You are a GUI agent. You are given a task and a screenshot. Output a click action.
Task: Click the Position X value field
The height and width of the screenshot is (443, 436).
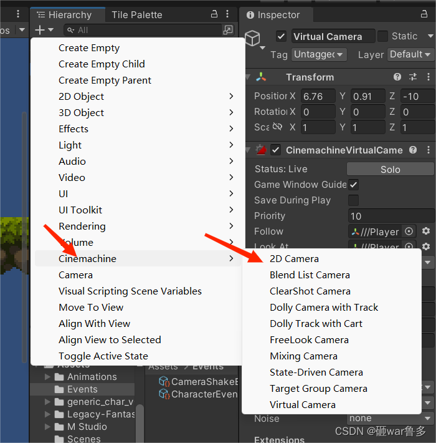(x=318, y=96)
